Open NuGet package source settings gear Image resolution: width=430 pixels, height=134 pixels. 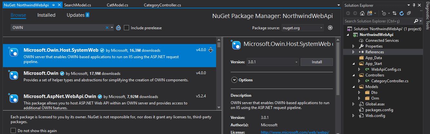[330, 28]
